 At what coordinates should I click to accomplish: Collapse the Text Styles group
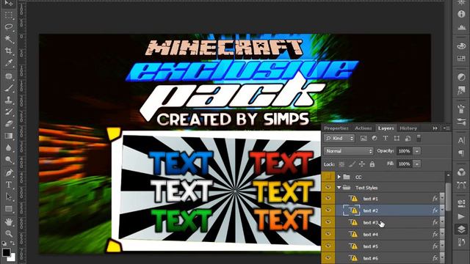339,188
